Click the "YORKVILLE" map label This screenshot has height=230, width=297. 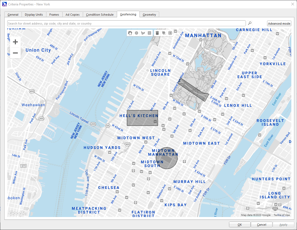tap(273, 64)
